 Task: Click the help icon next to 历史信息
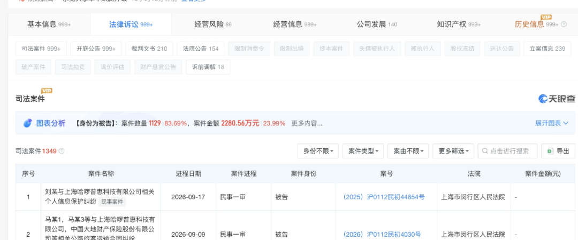(x=564, y=25)
